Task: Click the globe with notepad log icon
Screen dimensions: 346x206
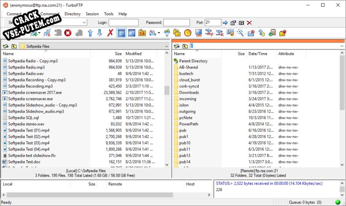Action: coord(272,33)
